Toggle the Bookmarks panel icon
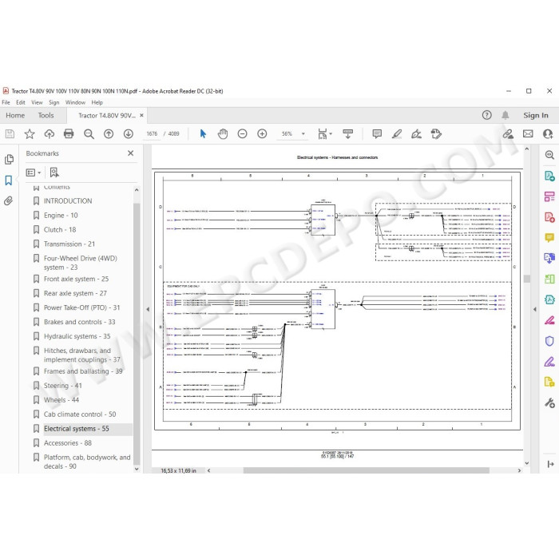The image size is (559, 559). (x=9, y=180)
